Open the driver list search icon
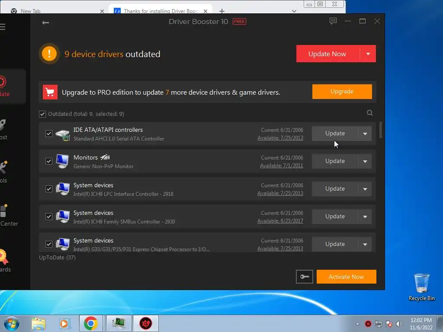The image size is (443, 332). 369,113
